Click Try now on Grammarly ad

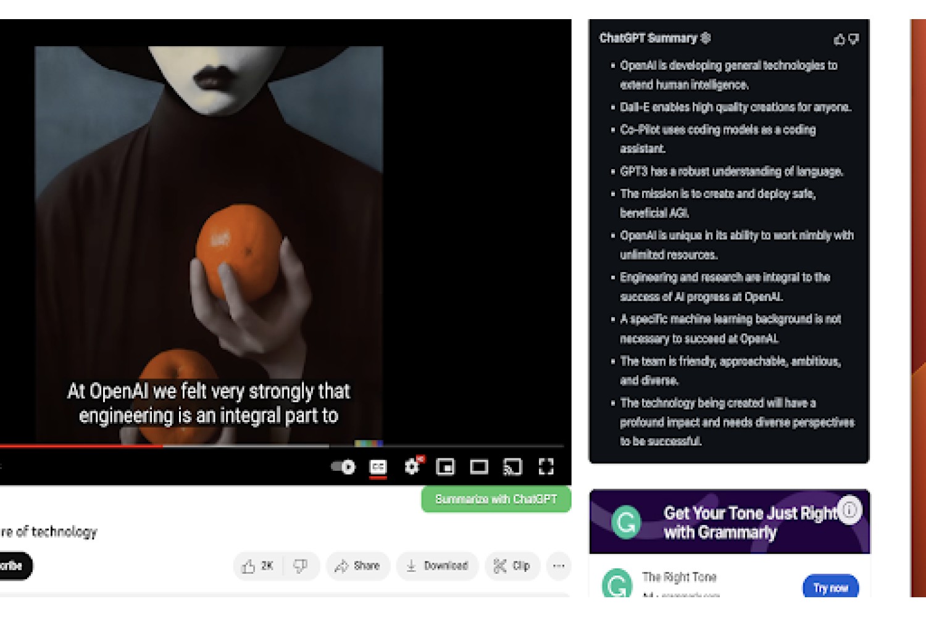(x=830, y=588)
